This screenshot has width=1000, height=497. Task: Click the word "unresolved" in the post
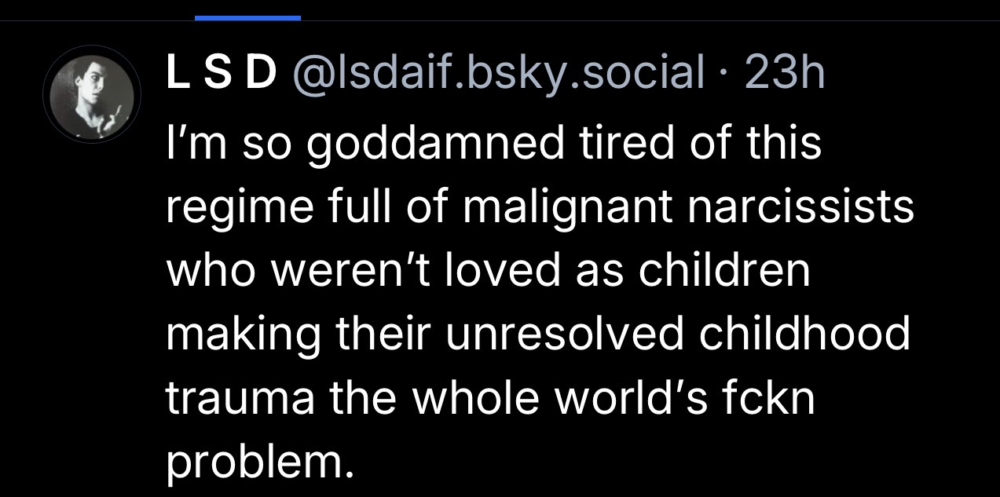pyautogui.click(x=562, y=334)
